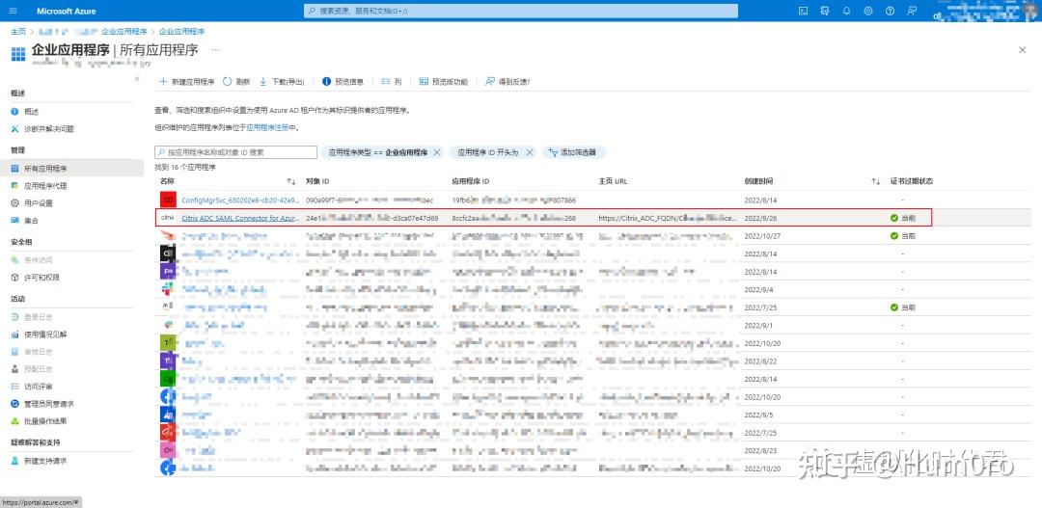Open 预览信息 in the toolbar
The height and width of the screenshot is (508, 1042).
tap(343, 82)
